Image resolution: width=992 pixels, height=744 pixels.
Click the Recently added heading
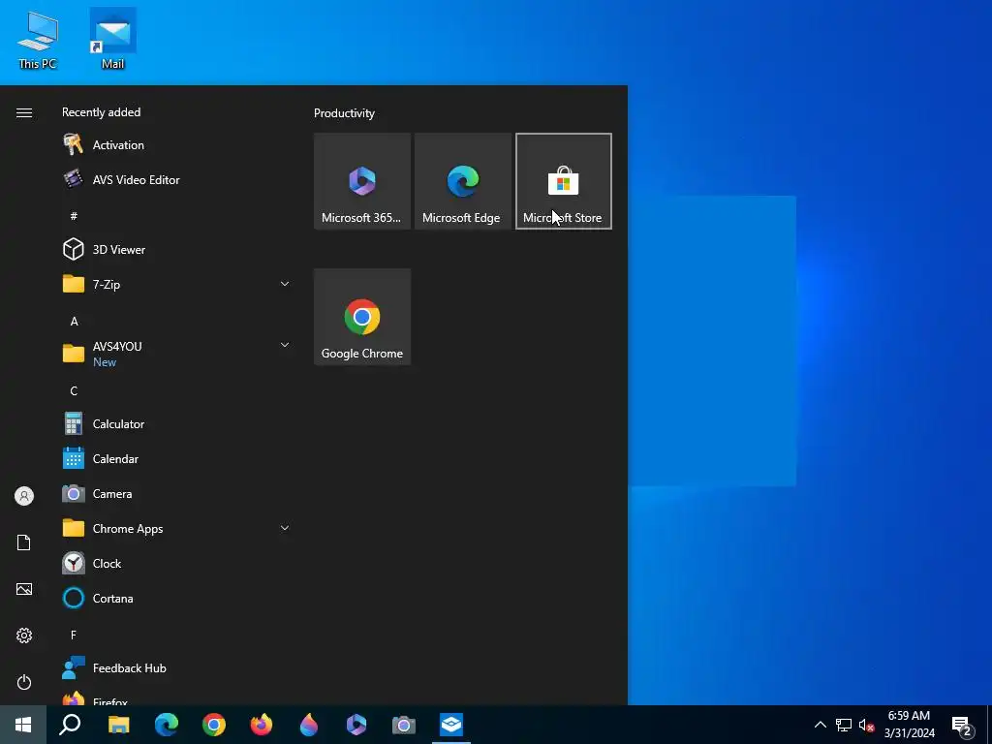pos(101,112)
